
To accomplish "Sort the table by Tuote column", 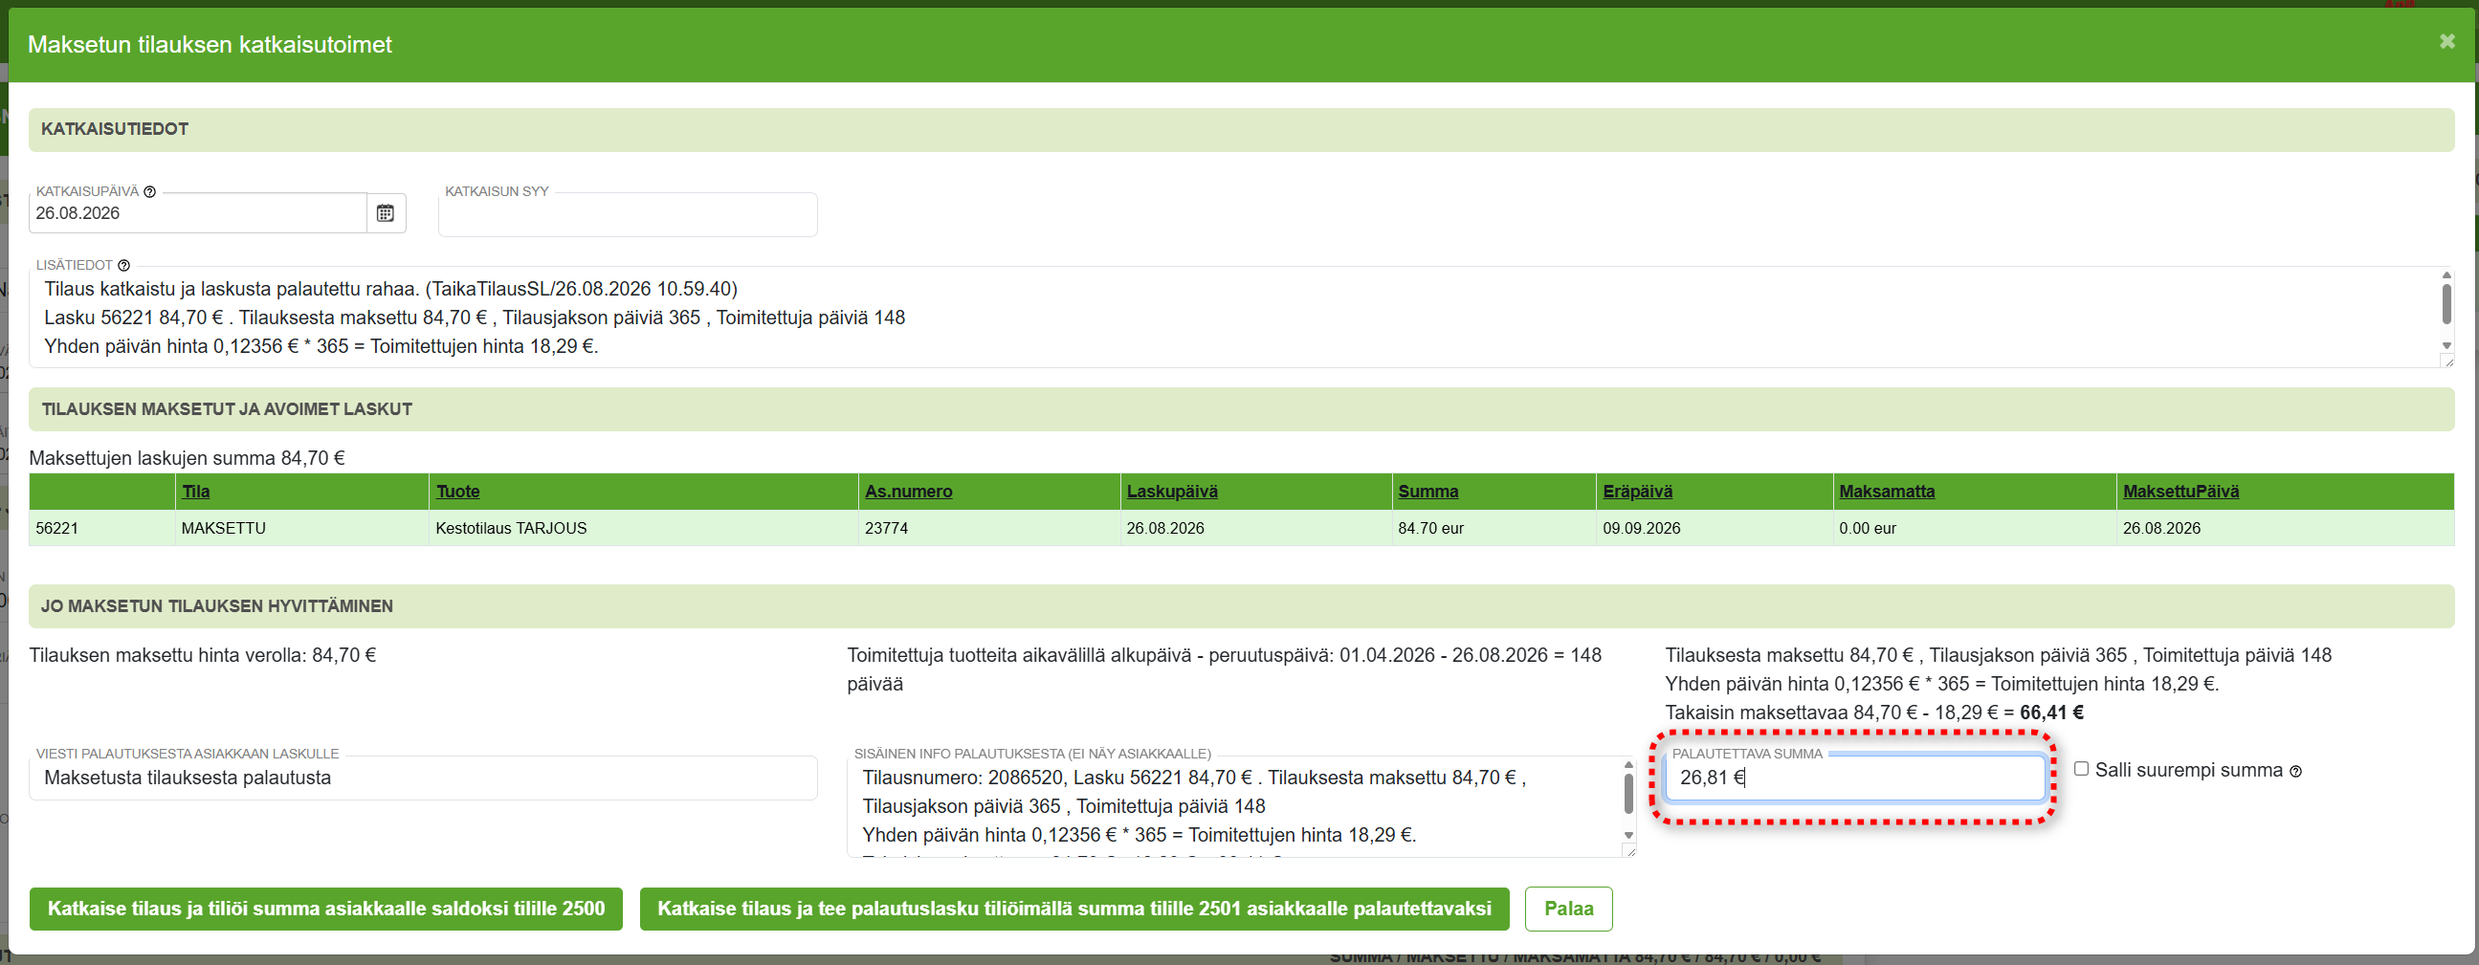I will coord(458,492).
